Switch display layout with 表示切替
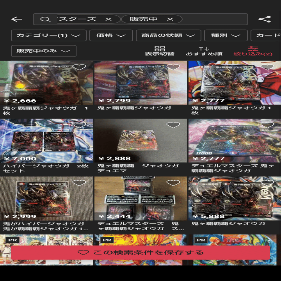Screen dimensions: 281x281 pyautogui.click(x=160, y=51)
